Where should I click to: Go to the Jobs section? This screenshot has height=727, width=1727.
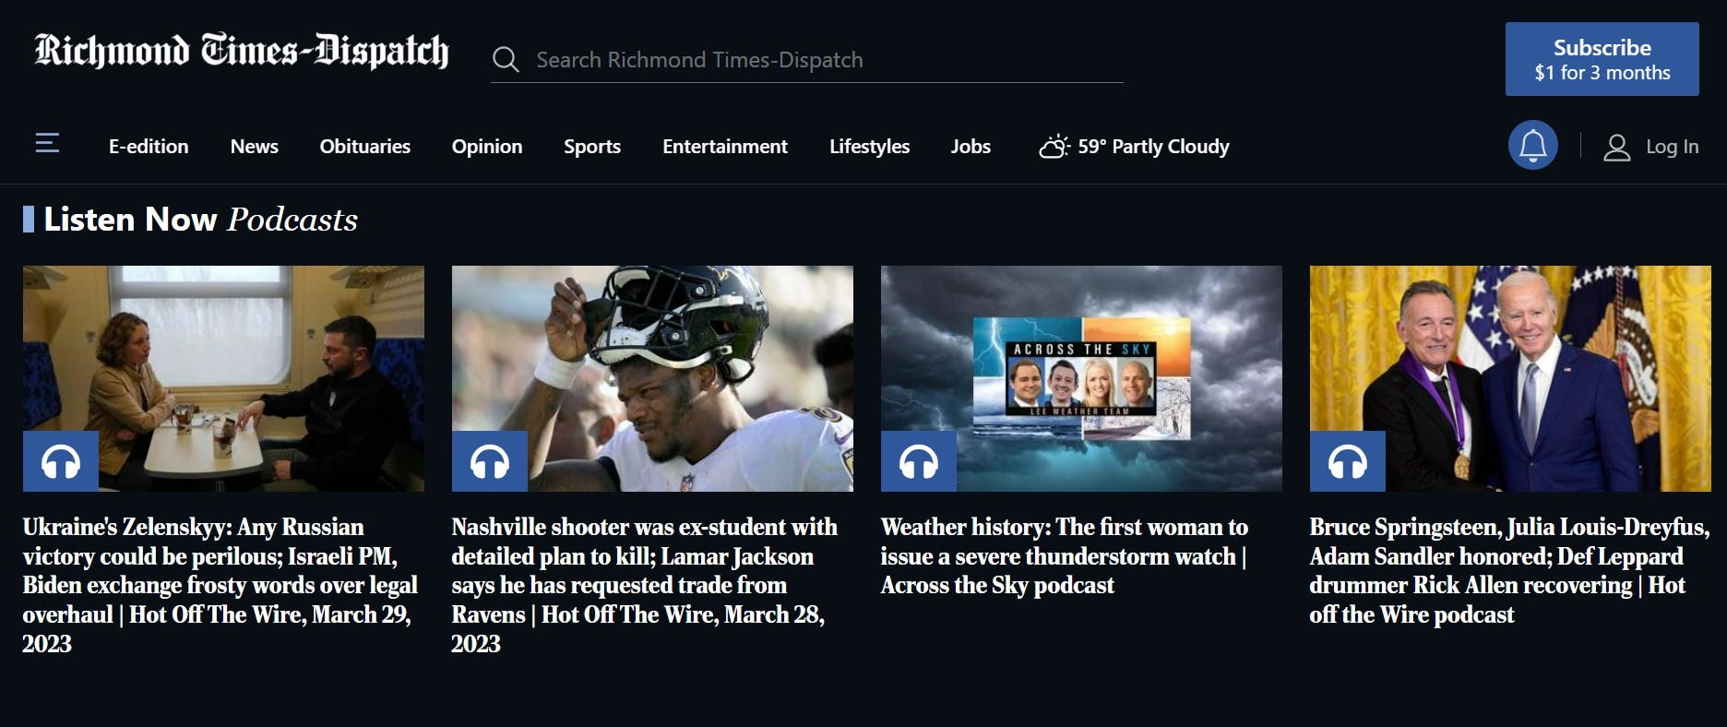971,147
